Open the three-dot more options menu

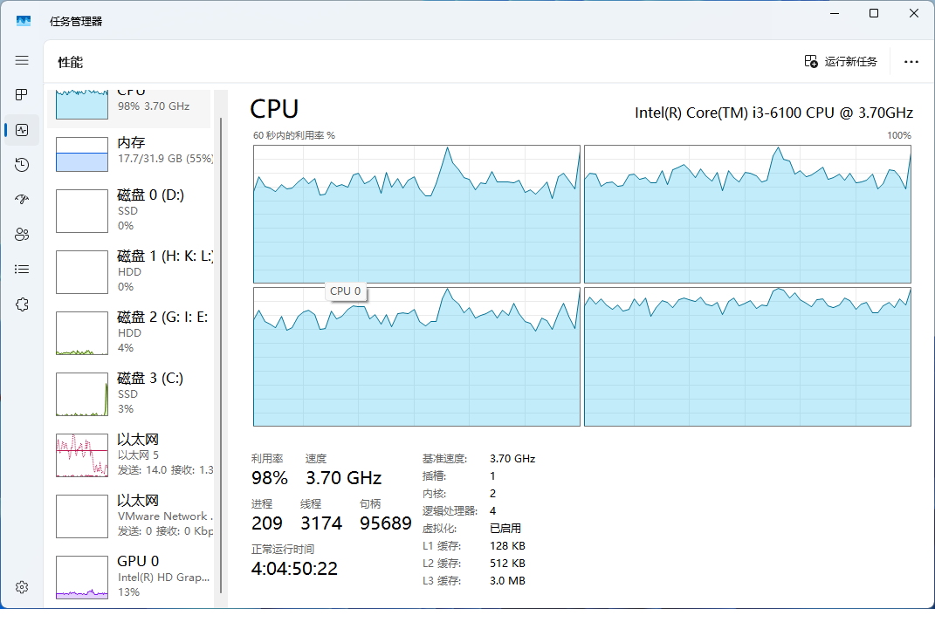(x=911, y=61)
